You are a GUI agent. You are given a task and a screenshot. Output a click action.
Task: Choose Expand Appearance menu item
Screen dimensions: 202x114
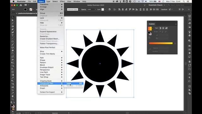(x=50, y=32)
